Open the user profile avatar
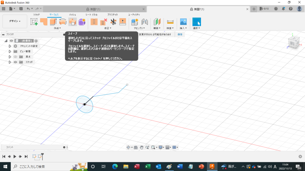The image size is (305, 171). tap(299, 9)
